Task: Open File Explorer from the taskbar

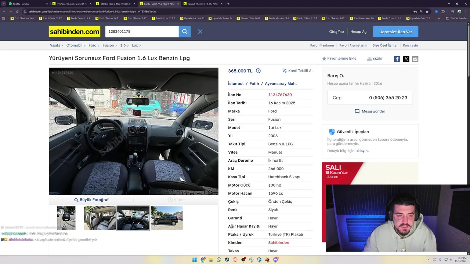Action: (x=211, y=260)
